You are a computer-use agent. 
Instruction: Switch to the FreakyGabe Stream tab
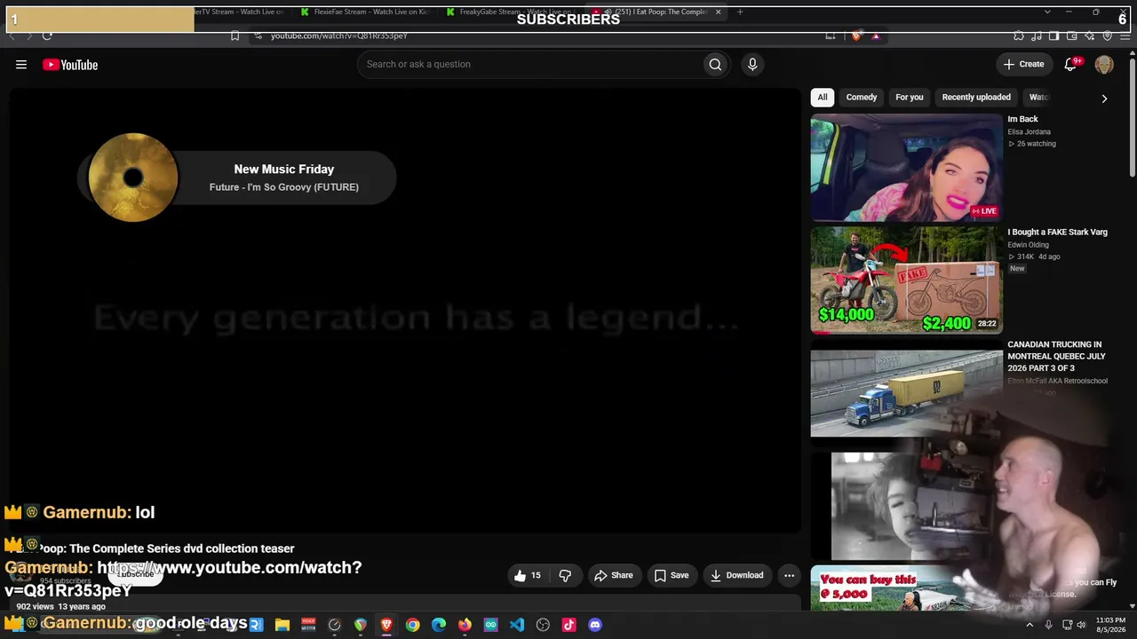[x=513, y=12]
